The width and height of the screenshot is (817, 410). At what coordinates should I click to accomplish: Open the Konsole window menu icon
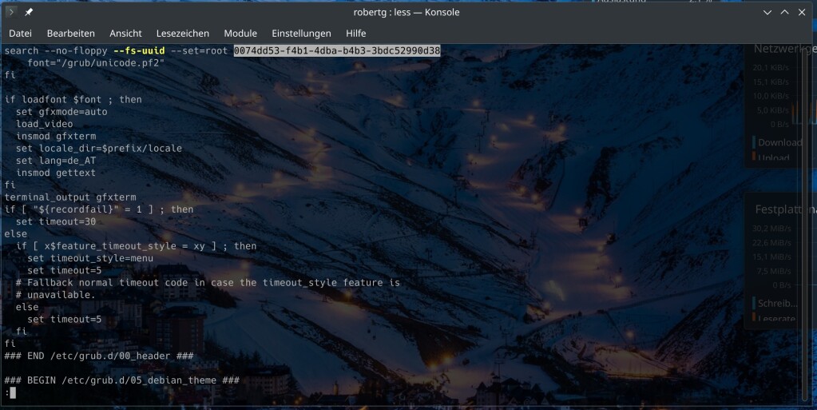click(x=11, y=12)
